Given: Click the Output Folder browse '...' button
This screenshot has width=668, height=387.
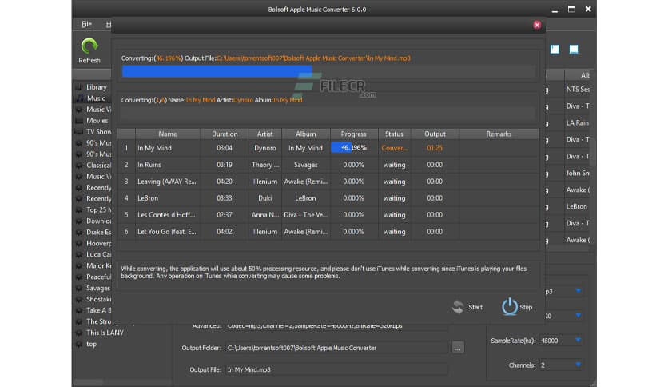Looking at the screenshot, I should 458,348.
